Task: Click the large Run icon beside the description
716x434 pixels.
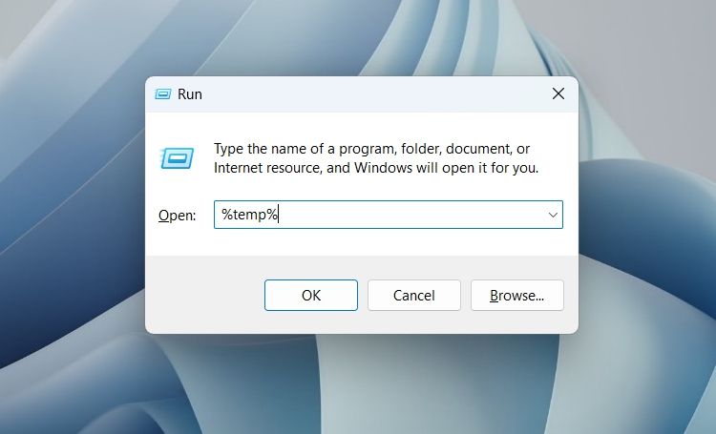Action: click(x=178, y=158)
